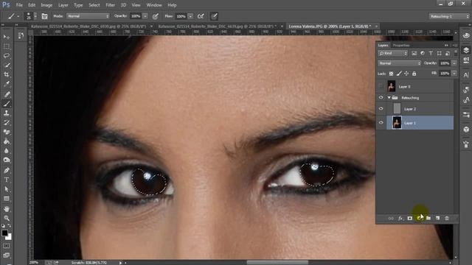
Task: Select the Healing Brush tool
Action: click(7, 94)
